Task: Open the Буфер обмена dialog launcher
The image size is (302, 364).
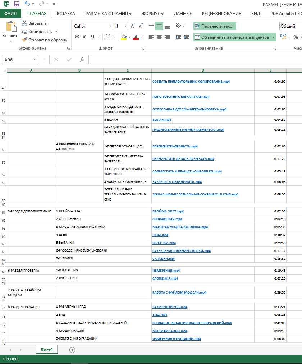Action: click(68, 48)
